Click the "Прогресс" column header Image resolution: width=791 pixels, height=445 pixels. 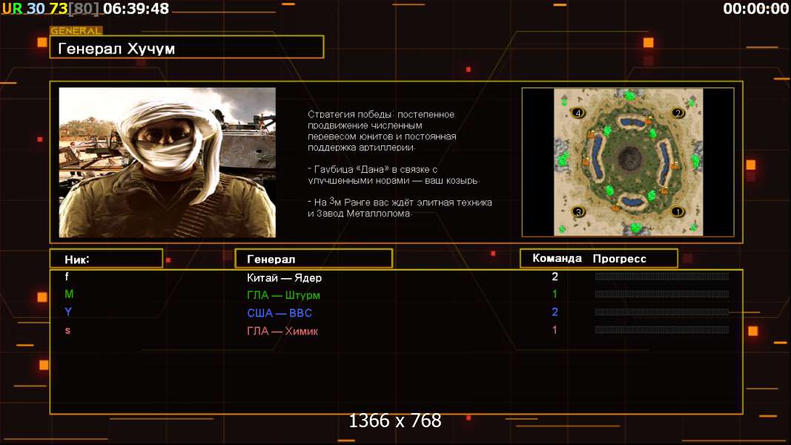point(620,258)
